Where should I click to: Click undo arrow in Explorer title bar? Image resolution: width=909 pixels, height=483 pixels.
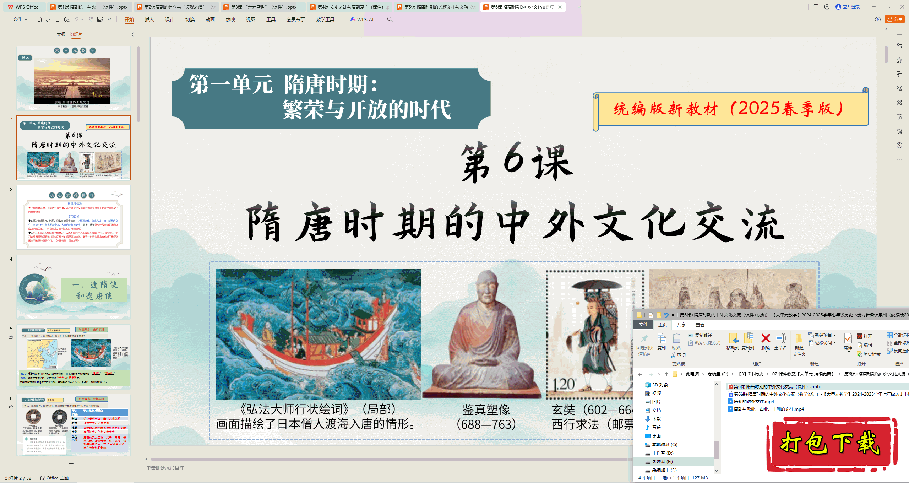pos(666,315)
